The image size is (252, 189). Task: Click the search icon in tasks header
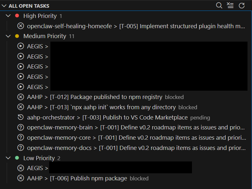(x=219, y=5)
